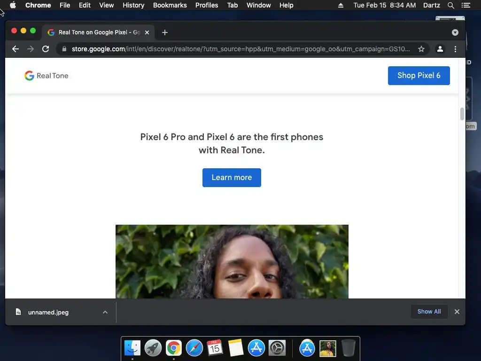
Task: Open the Window menu
Action: (259, 5)
